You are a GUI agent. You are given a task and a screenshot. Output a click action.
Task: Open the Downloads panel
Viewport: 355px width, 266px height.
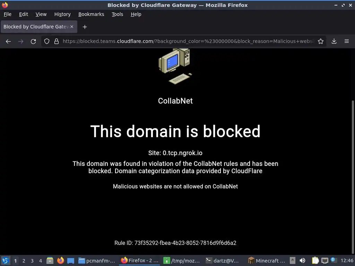coord(334,41)
